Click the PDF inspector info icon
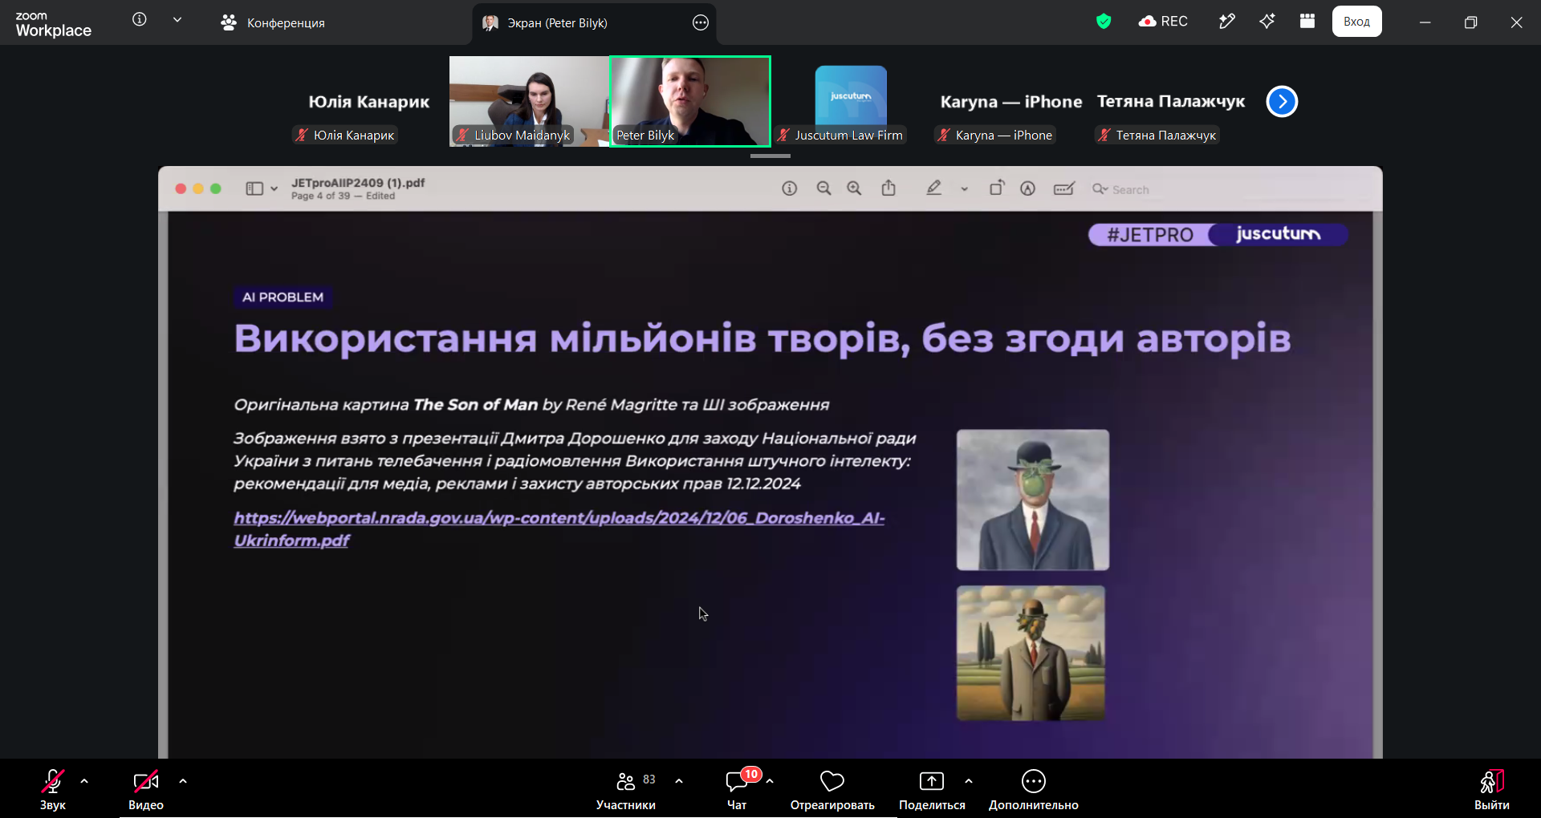Image resolution: width=1541 pixels, height=818 pixels. click(790, 188)
